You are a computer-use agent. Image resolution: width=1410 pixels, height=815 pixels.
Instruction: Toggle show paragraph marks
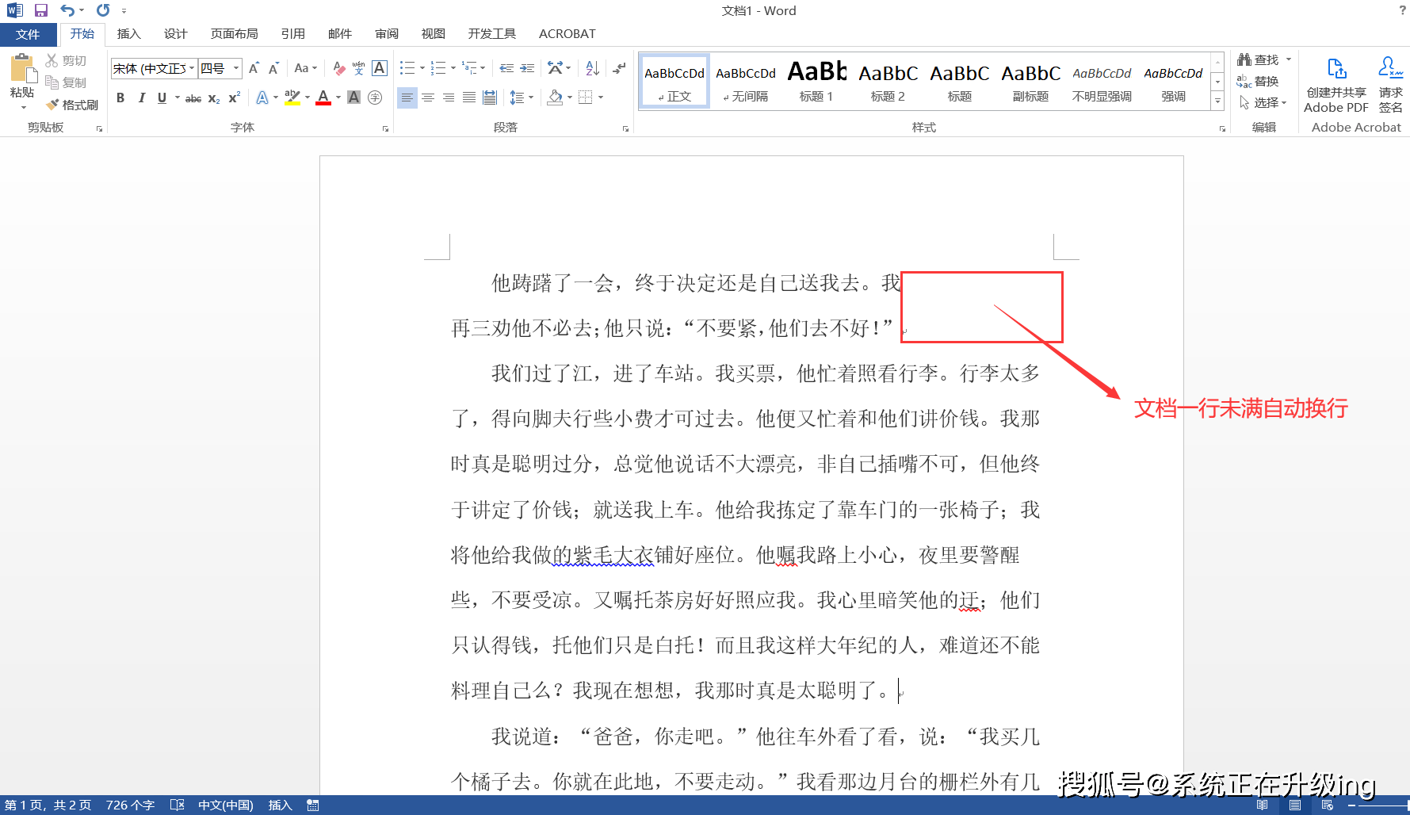tap(619, 68)
